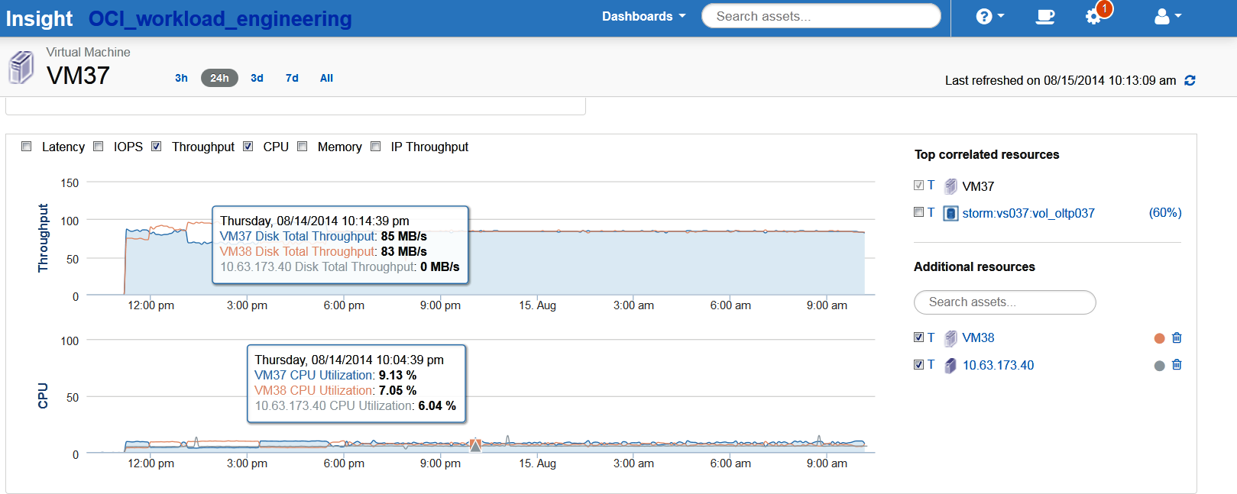This screenshot has height=494, width=1237.
Task: Click the storm:vs037 volume icon
Action: [950, 213]
